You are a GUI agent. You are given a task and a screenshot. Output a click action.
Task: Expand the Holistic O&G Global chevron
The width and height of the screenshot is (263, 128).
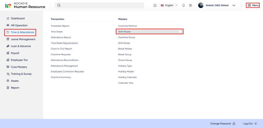pos(234,5)
